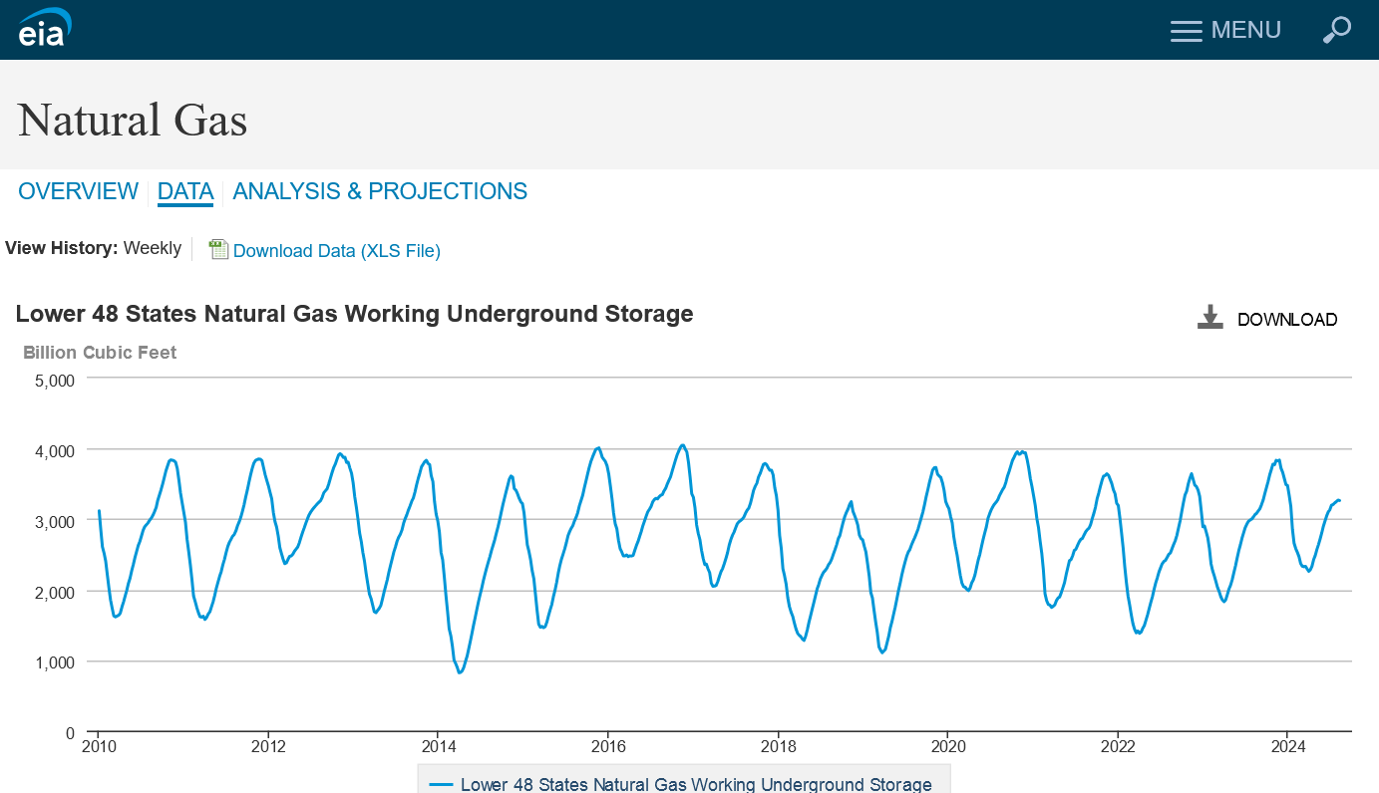This screenshot has width=1379, height=793.
Task: Click the 5,000 y-axis label
Action: (55, 380)
